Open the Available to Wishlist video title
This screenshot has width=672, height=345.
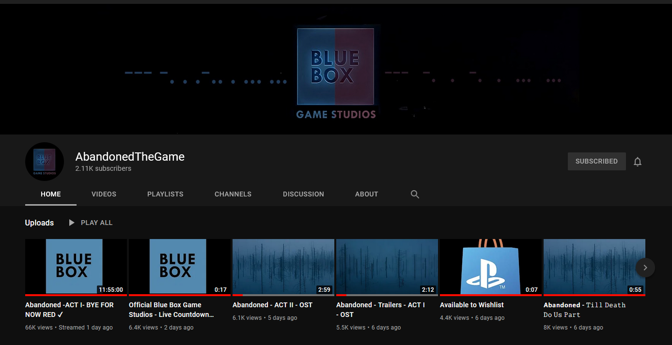pyautogui.click(x=472, y=305)
